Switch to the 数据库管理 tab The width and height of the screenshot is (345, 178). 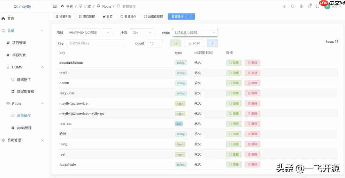pyautogui.click(x=154, y=17)
